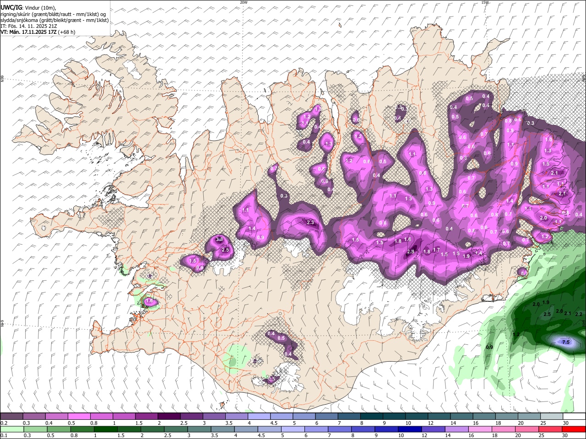
Task: Click the 2.8 snowfall value on the map
Action: (411, 252)
